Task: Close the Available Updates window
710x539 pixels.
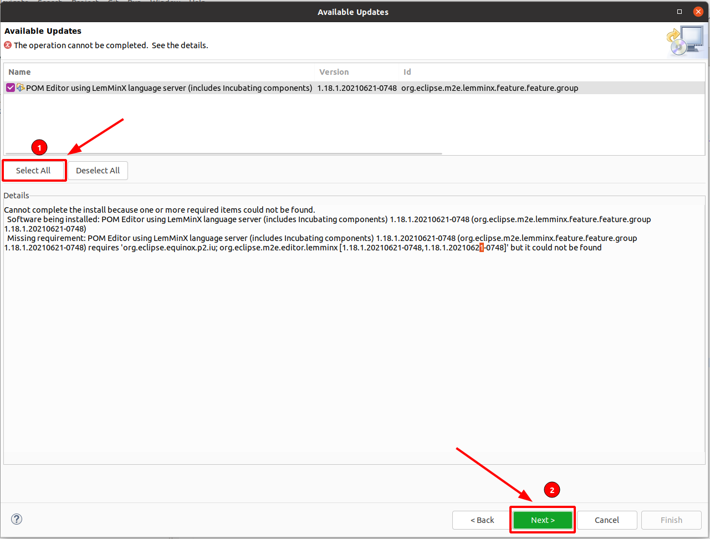Action: coord(698,12)
